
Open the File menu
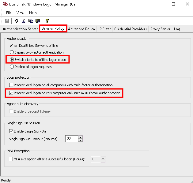(x=9, y=13)
